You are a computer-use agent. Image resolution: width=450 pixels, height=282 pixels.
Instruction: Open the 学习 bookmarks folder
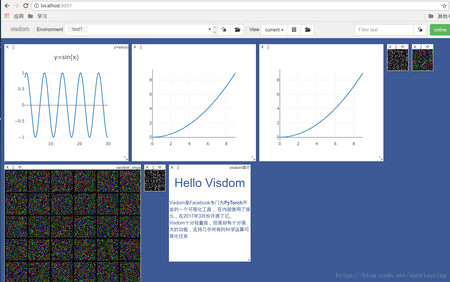click(37, 16)
